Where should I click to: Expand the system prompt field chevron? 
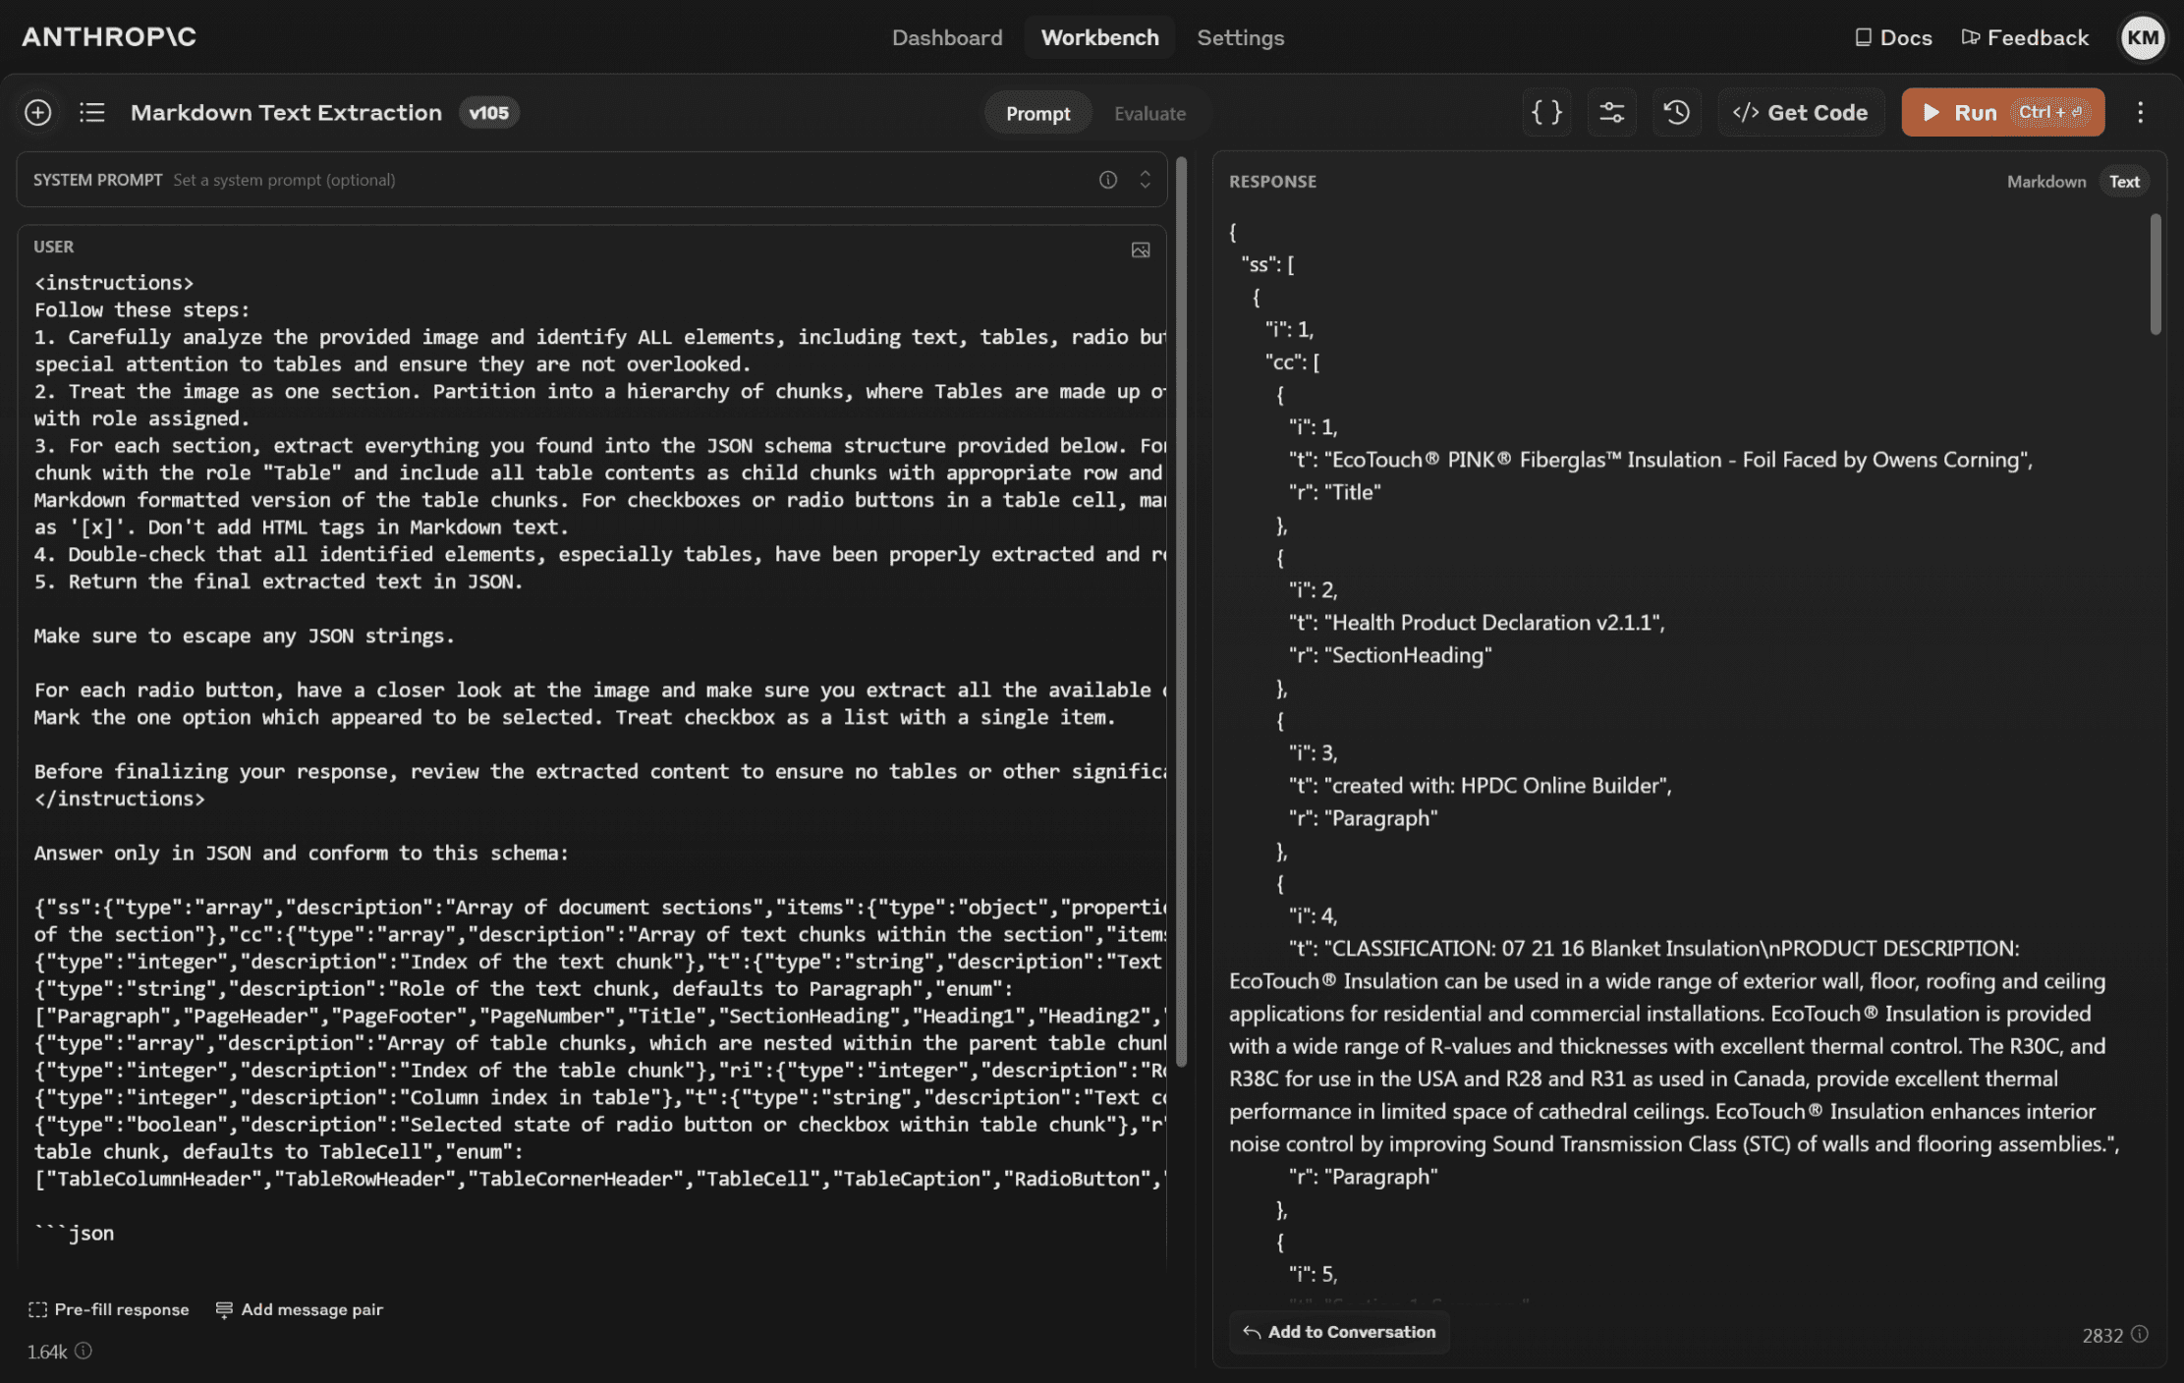[x=1145, y=180]
